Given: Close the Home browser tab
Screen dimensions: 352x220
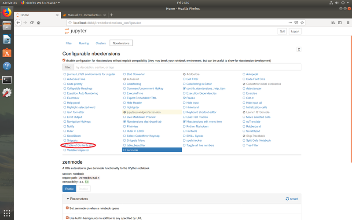Looking at the screenshot, I should coord(57,15).
